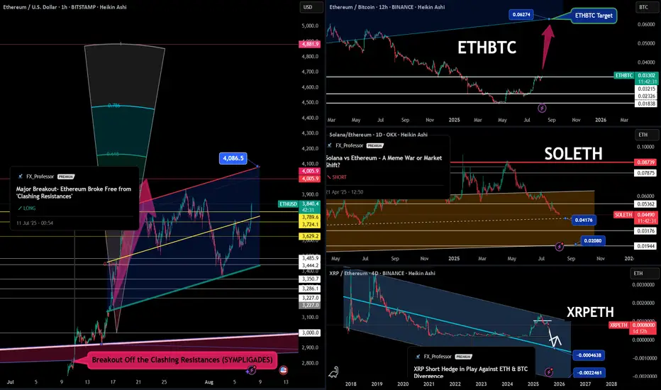The image size is (661, 390).
Task: Click the 11 Jul '25 idea date
Action: click(x=35, y=223)
